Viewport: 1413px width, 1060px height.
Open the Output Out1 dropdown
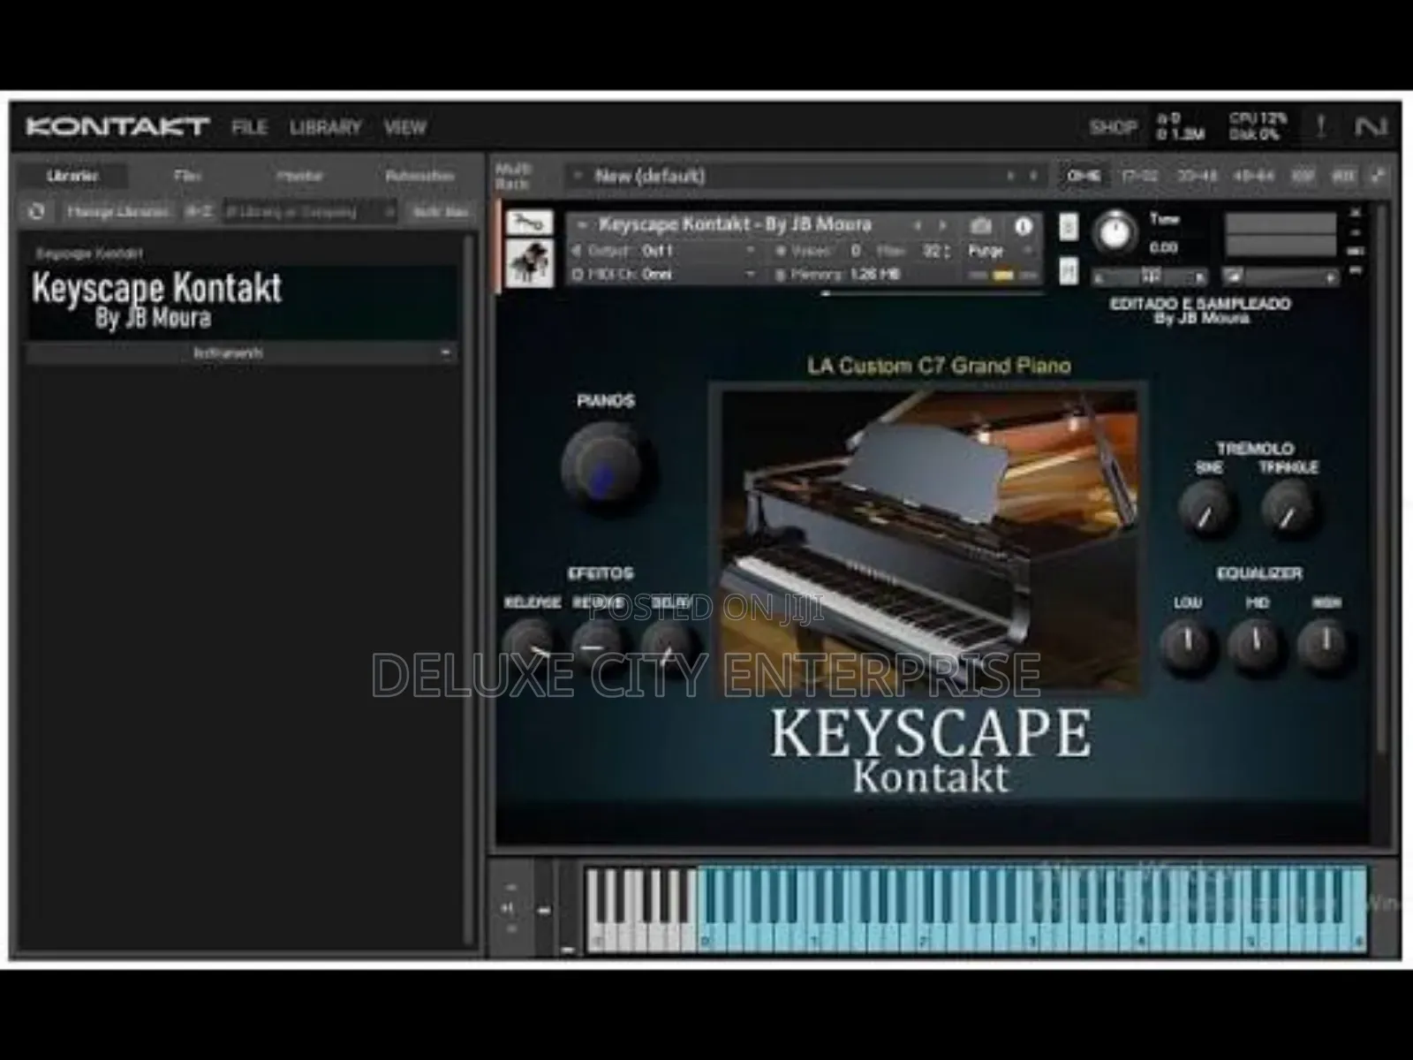(667, 252)
